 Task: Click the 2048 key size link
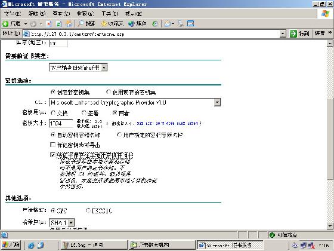[x=160, y=123]
